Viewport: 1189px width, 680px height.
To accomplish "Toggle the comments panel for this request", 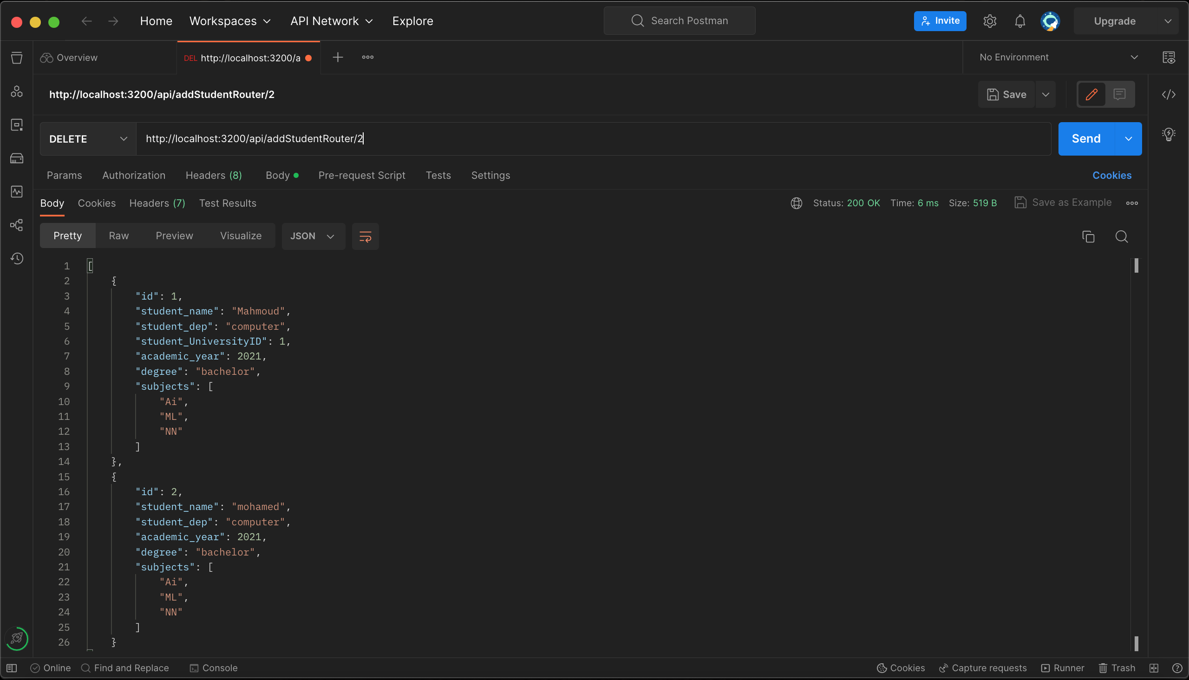I will click(1120, 94).
